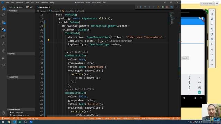Viewport: 221px width, 124px height.
Task: Tap number 3 on emulator keypad
Action: 189,77
